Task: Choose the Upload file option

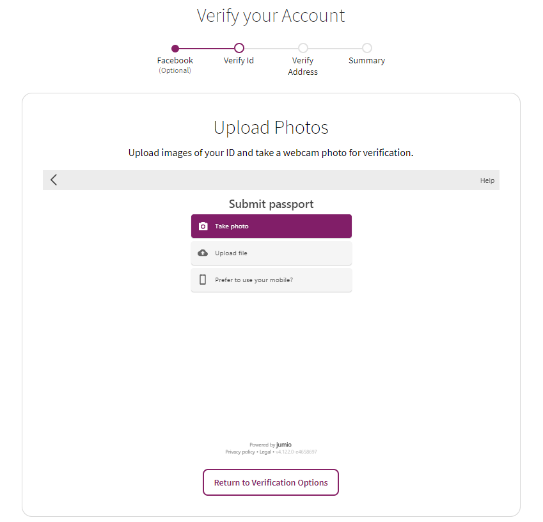Action: 271,253
